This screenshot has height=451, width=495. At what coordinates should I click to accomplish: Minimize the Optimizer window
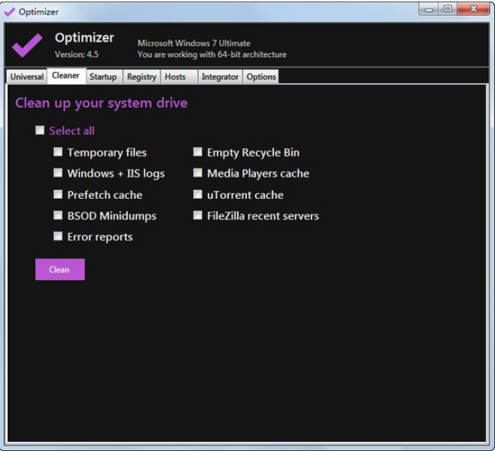point(429,9)
